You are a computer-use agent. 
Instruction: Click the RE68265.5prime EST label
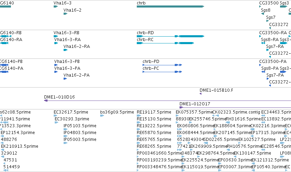154,147
